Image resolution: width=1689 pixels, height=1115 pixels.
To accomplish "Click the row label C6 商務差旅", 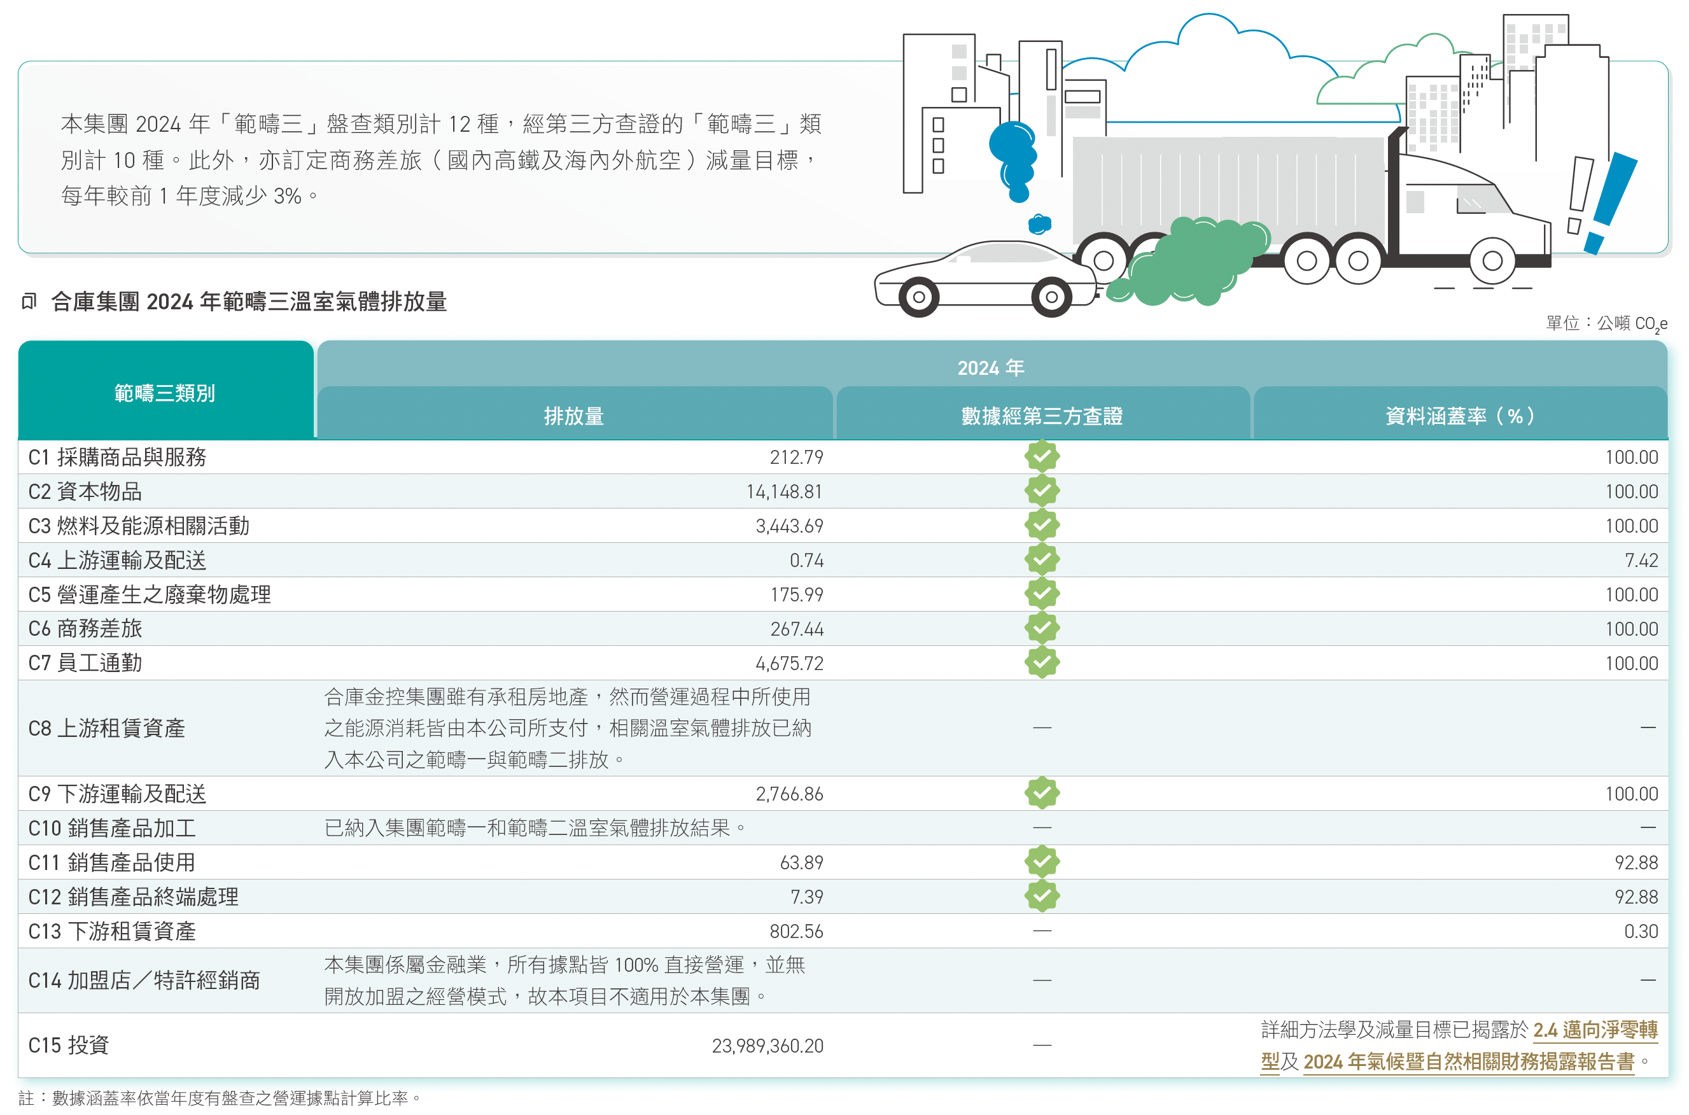I will [x=85, y=629].
